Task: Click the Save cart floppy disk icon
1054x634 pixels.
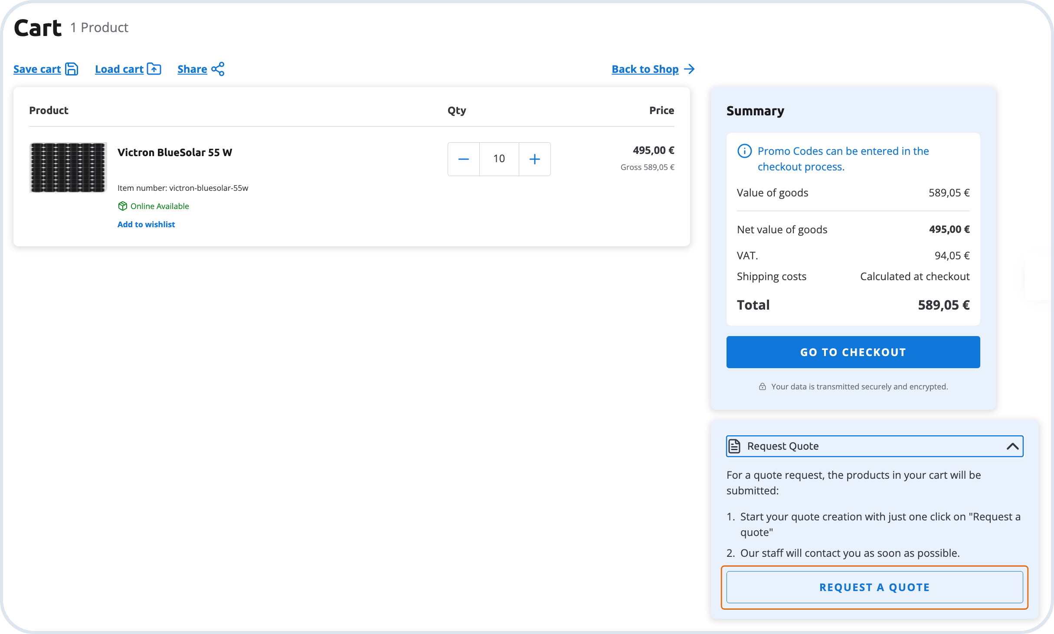Action: 72,69
